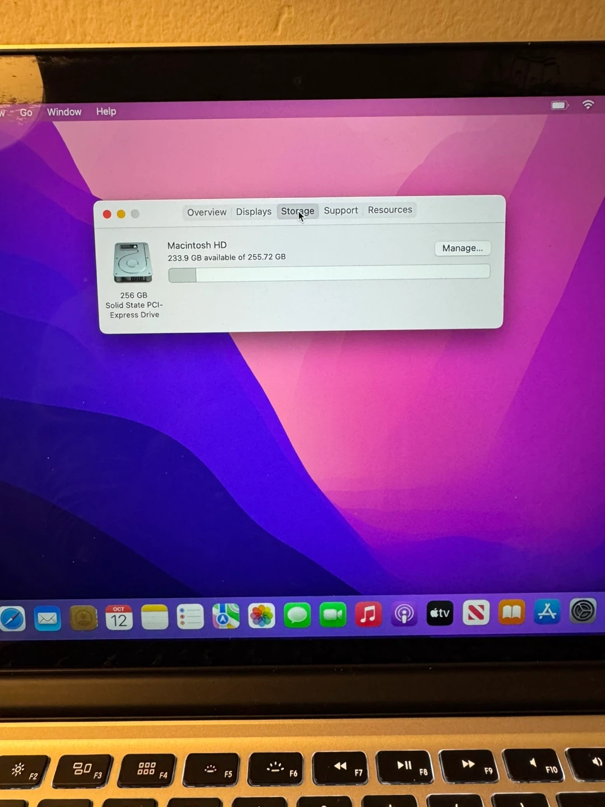The width and height of the screenshot is (605, 807).
Task: Click the Manage... storage button
Action: [x=462, y=248]
